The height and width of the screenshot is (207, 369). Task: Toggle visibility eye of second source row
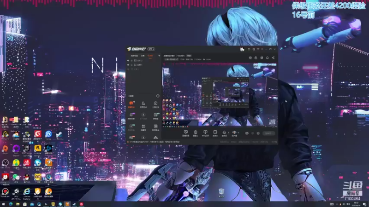point(128,65)
